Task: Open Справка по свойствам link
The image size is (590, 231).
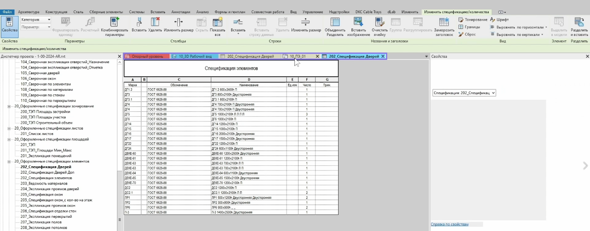Action: [x=449, y=224]
